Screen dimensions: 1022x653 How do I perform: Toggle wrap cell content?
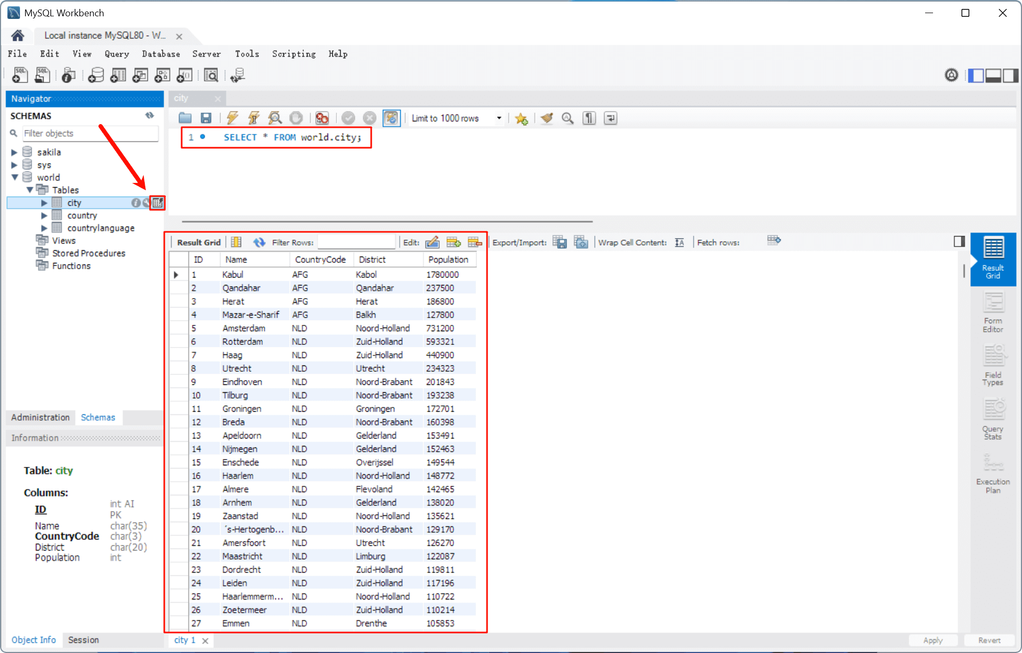[679, 242]
